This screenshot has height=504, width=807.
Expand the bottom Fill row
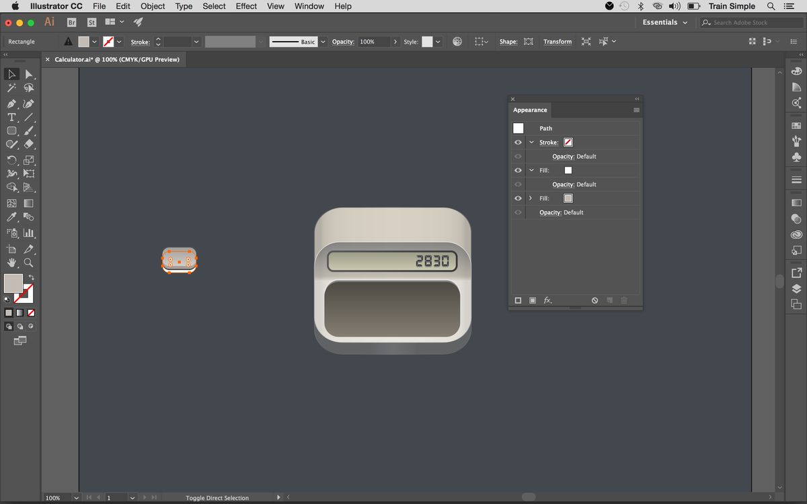coord(532,198)
